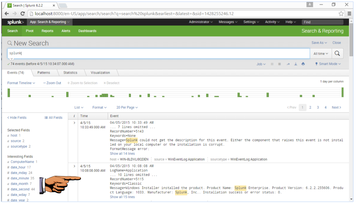Click the Splunk logo
The image size is (357, 204).
click(x=15, y=22)
